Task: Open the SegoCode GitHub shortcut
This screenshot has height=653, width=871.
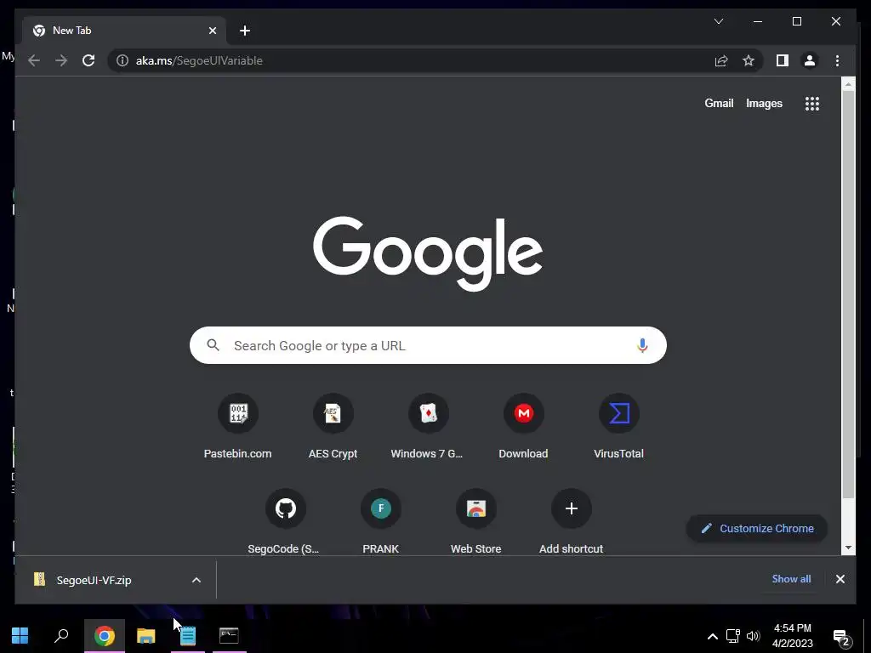Action: click(x=285, y=521)
